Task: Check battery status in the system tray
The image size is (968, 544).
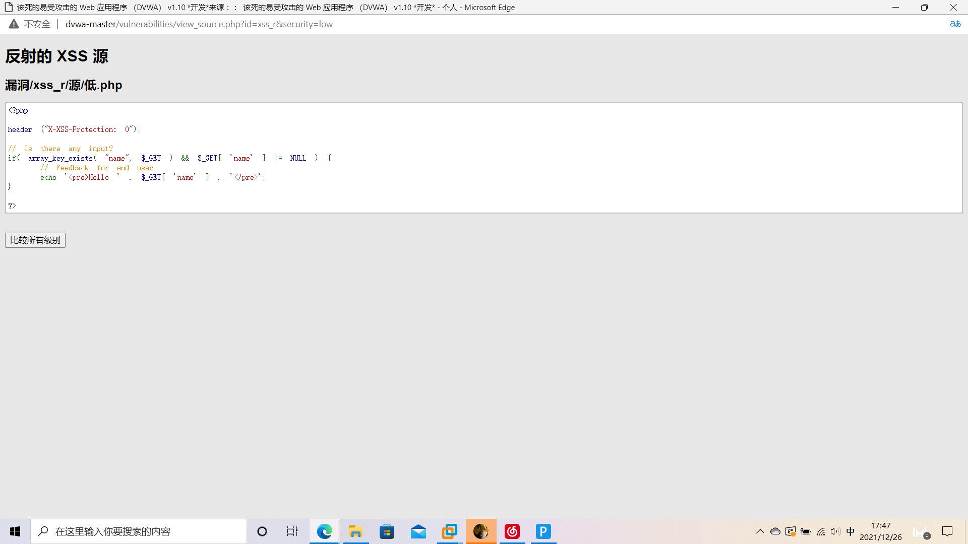Action: [x=806, y=531]
